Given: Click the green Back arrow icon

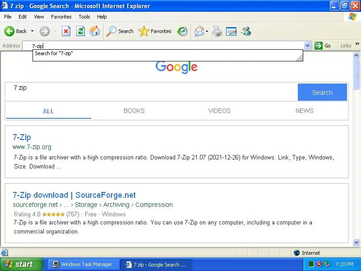Looking at the screenshot, I should click(x=9, y=31).
